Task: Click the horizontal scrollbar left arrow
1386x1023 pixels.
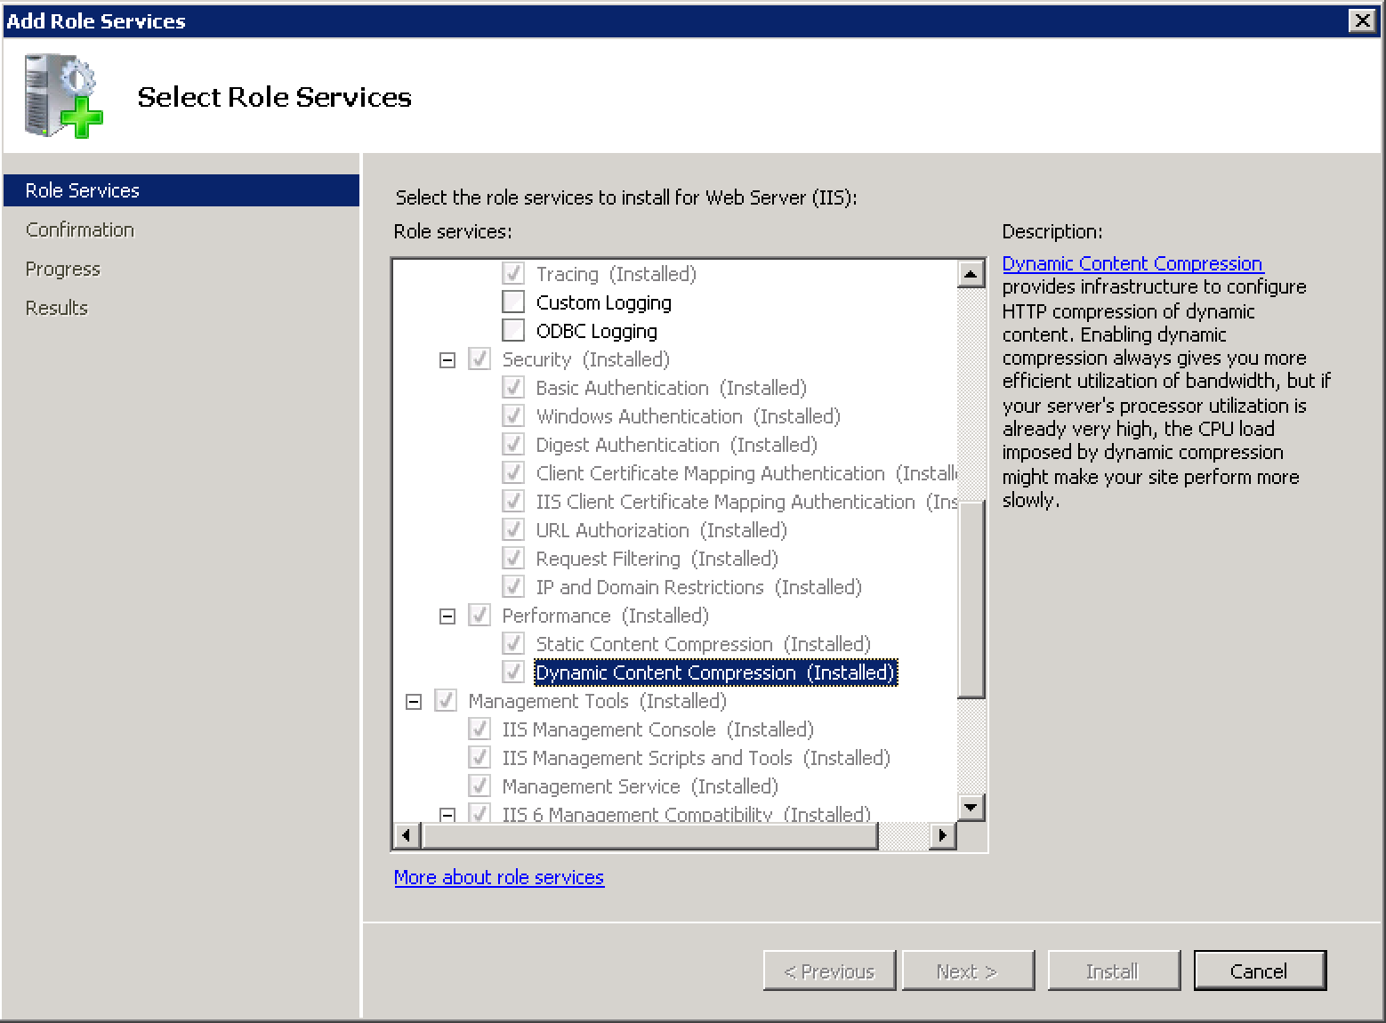Action: tap(406, 835)
